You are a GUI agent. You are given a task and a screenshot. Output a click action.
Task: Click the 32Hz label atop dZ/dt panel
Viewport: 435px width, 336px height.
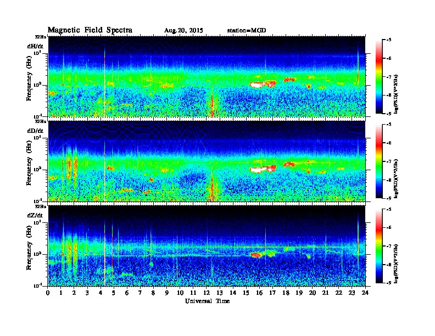click(x=40, y=206)
